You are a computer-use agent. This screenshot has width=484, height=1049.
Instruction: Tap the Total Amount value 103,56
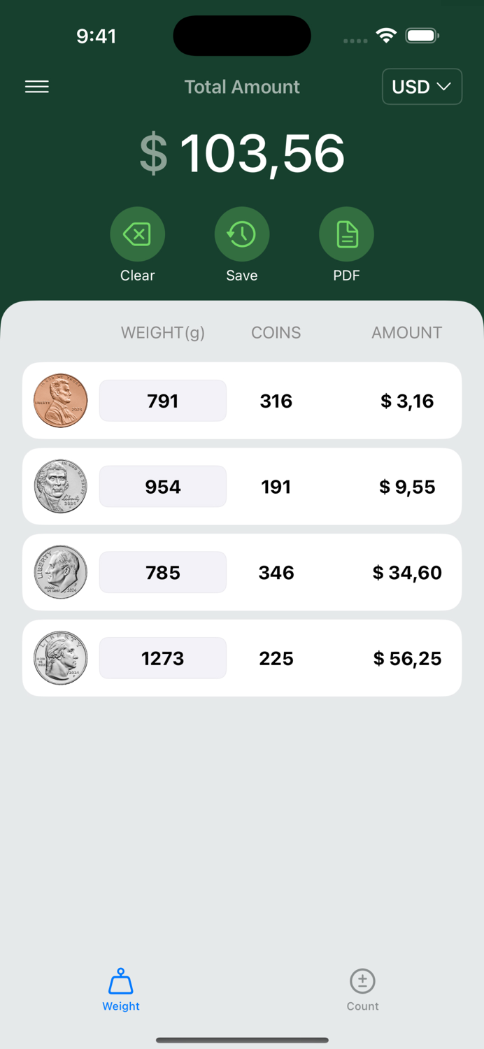(262, 152)
